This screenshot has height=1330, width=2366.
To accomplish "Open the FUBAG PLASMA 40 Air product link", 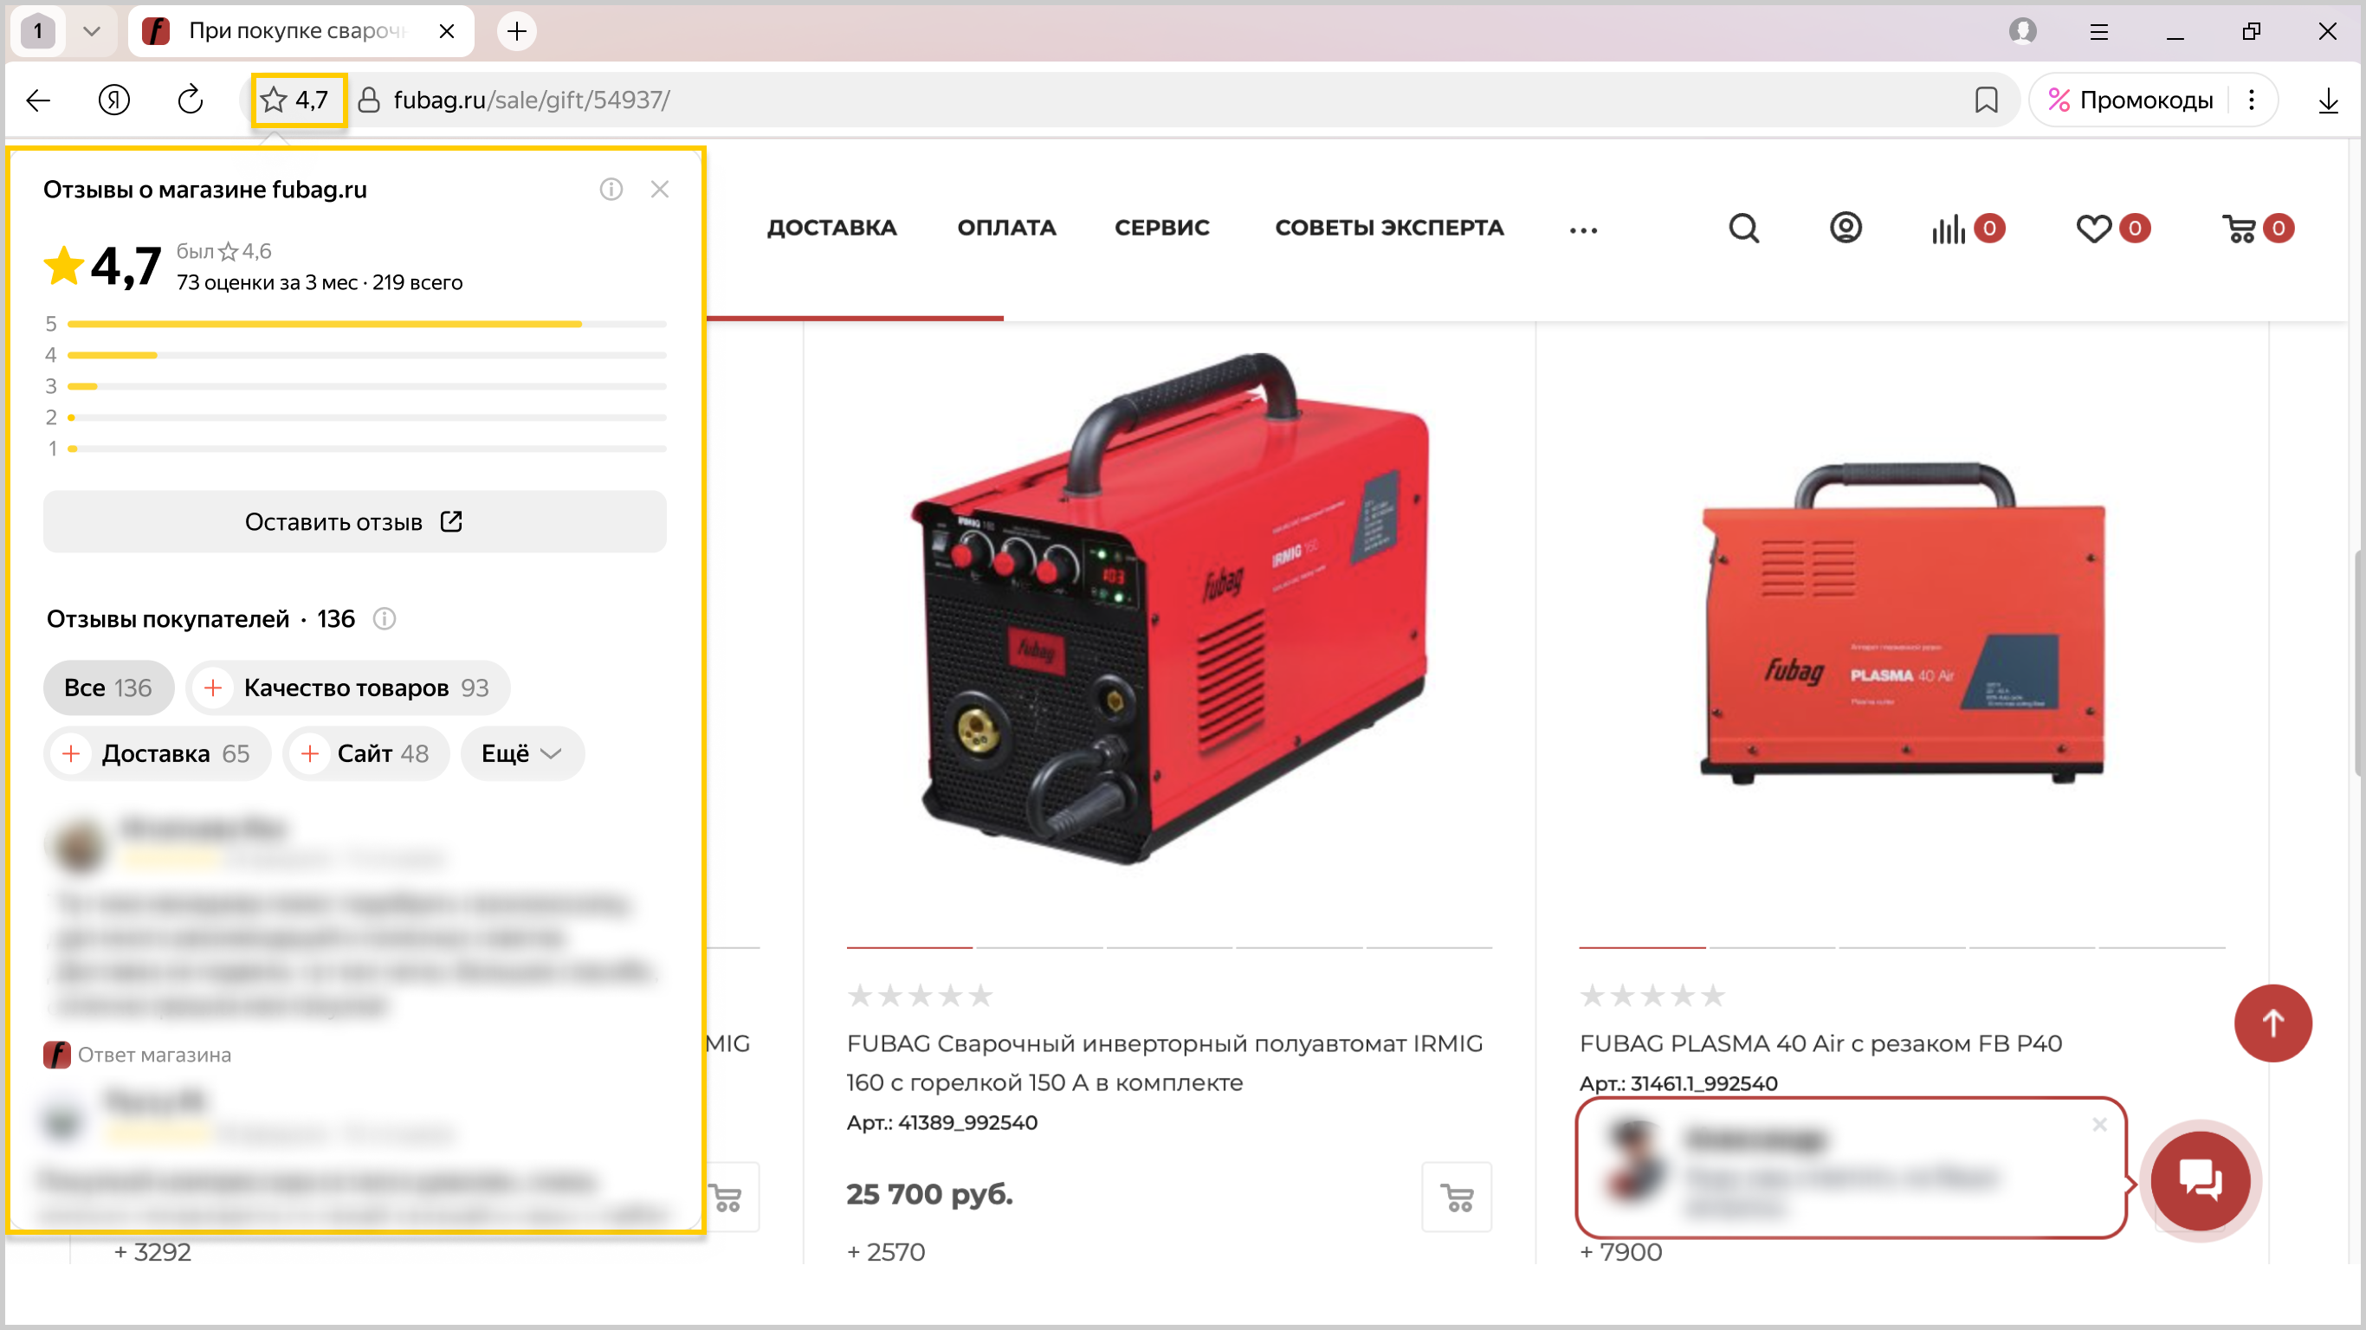I will pyautogui.click(x=1820, y=1043).
